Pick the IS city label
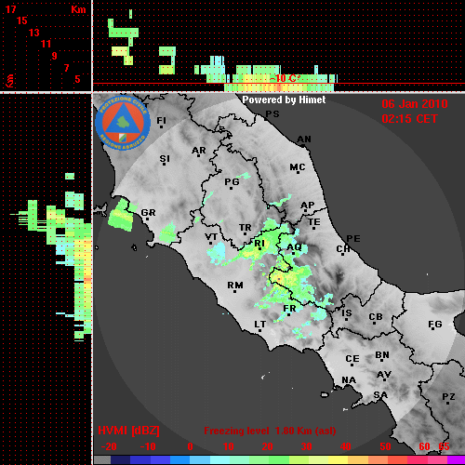The width and height of the screenshot is (465, 465). (347, 313)
